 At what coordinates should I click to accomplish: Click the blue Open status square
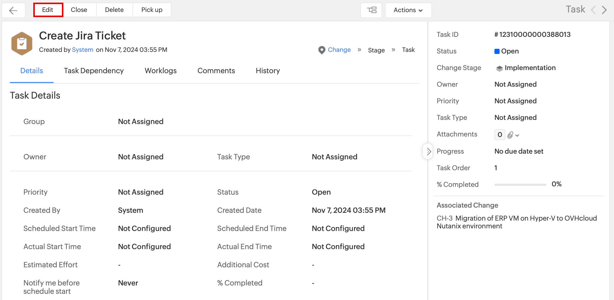point(497,51)
